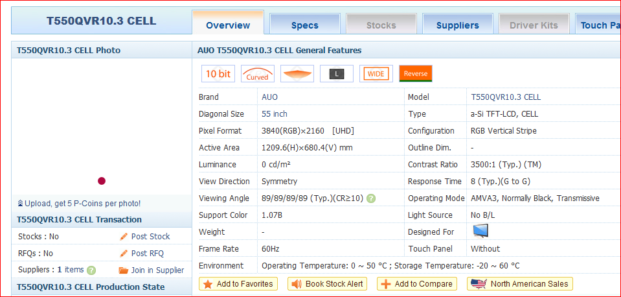Click the black L landscape icon
Image resolution: width=621 pixels, height=297 pixels.
coord(337,74)
